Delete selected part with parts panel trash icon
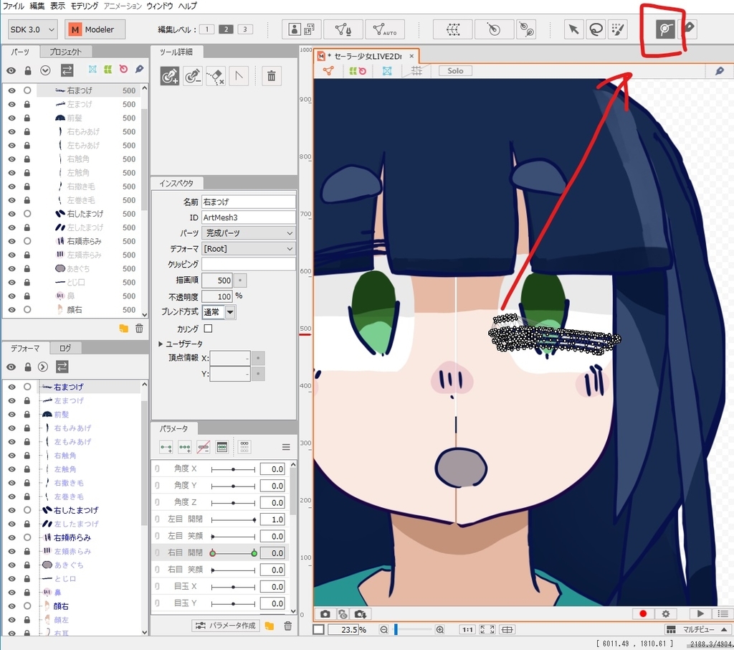 [x=139, y=329]
